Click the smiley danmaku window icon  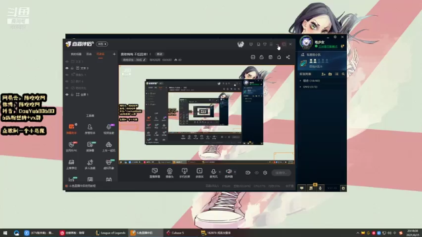coord(253,57)
